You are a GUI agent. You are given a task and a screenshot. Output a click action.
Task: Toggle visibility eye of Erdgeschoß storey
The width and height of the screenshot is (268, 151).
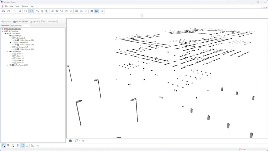(x=13, y=38)
